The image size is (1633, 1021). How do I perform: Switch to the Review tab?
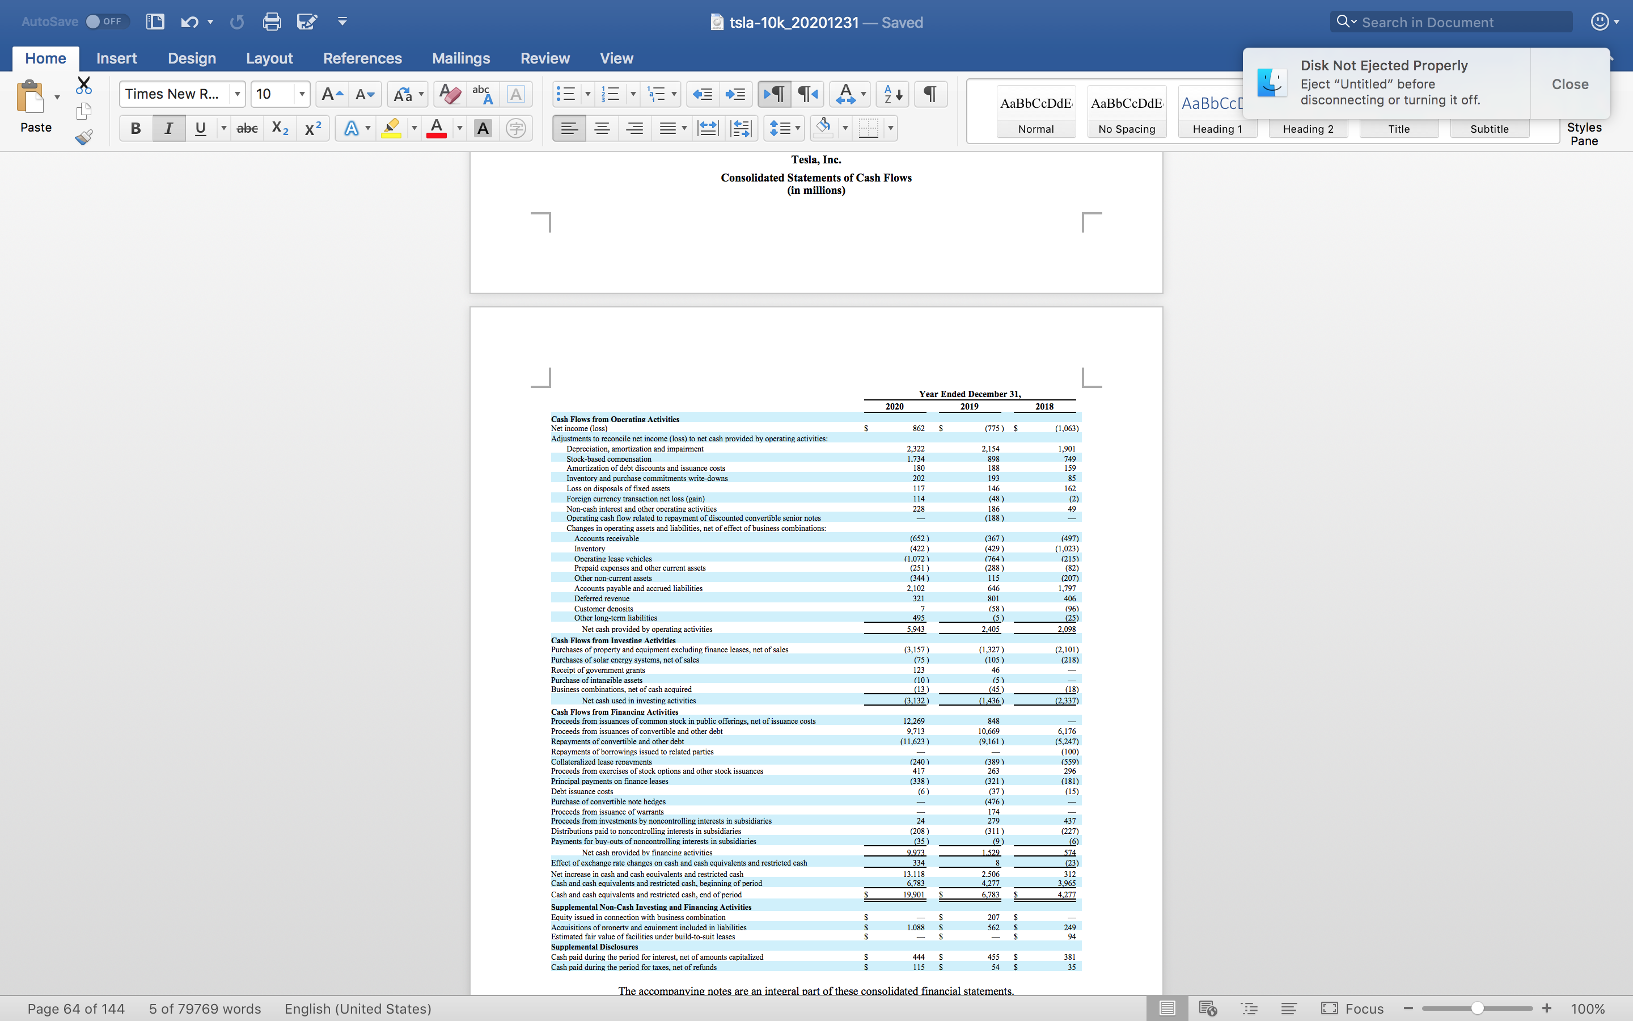pos(544,58)
